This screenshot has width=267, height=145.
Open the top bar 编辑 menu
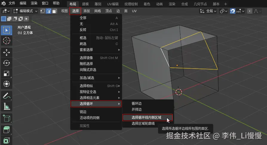point(23,3)
